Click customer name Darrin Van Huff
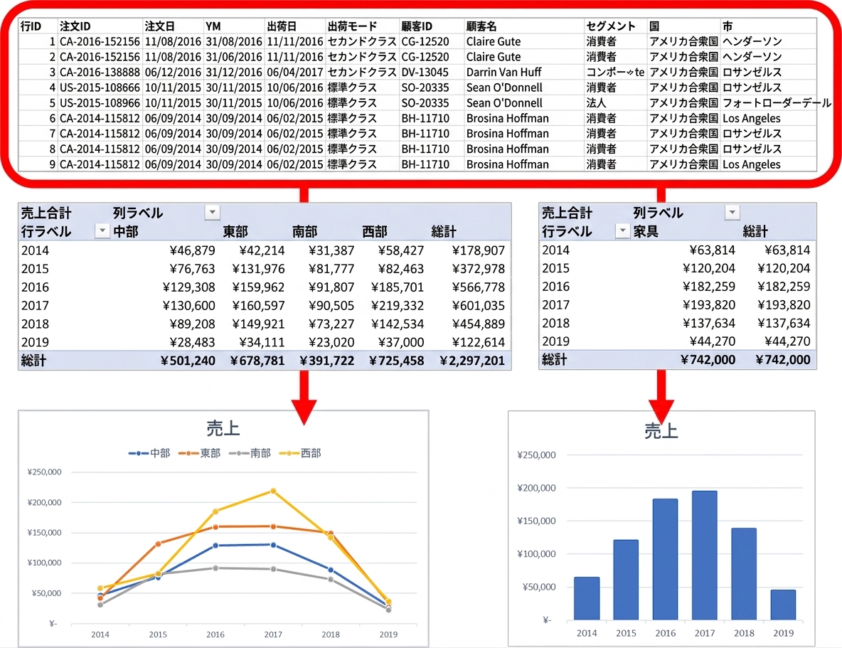The height and width of the screenshot is (648, 842). pos(503,72)
